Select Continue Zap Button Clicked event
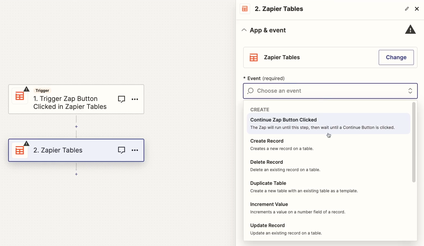This screenshot has height=246, width=424. [329, 123]
